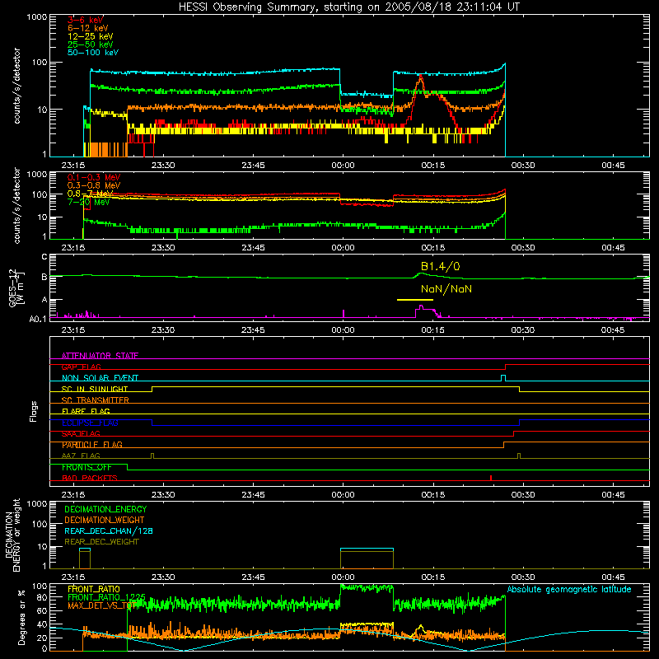Click the red 3-6 keV flare peak
659x659 pixels.
tap(421, 77)
